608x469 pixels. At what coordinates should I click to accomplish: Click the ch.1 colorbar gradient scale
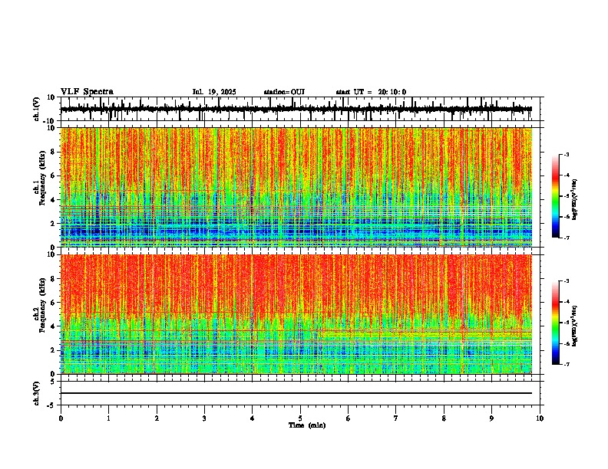click(556, 196)
